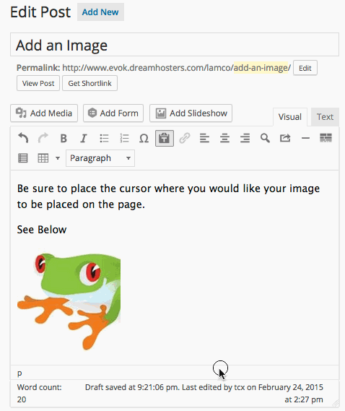
Task: Expand the Table dropdown arrow
Action: tap(57, 158)
